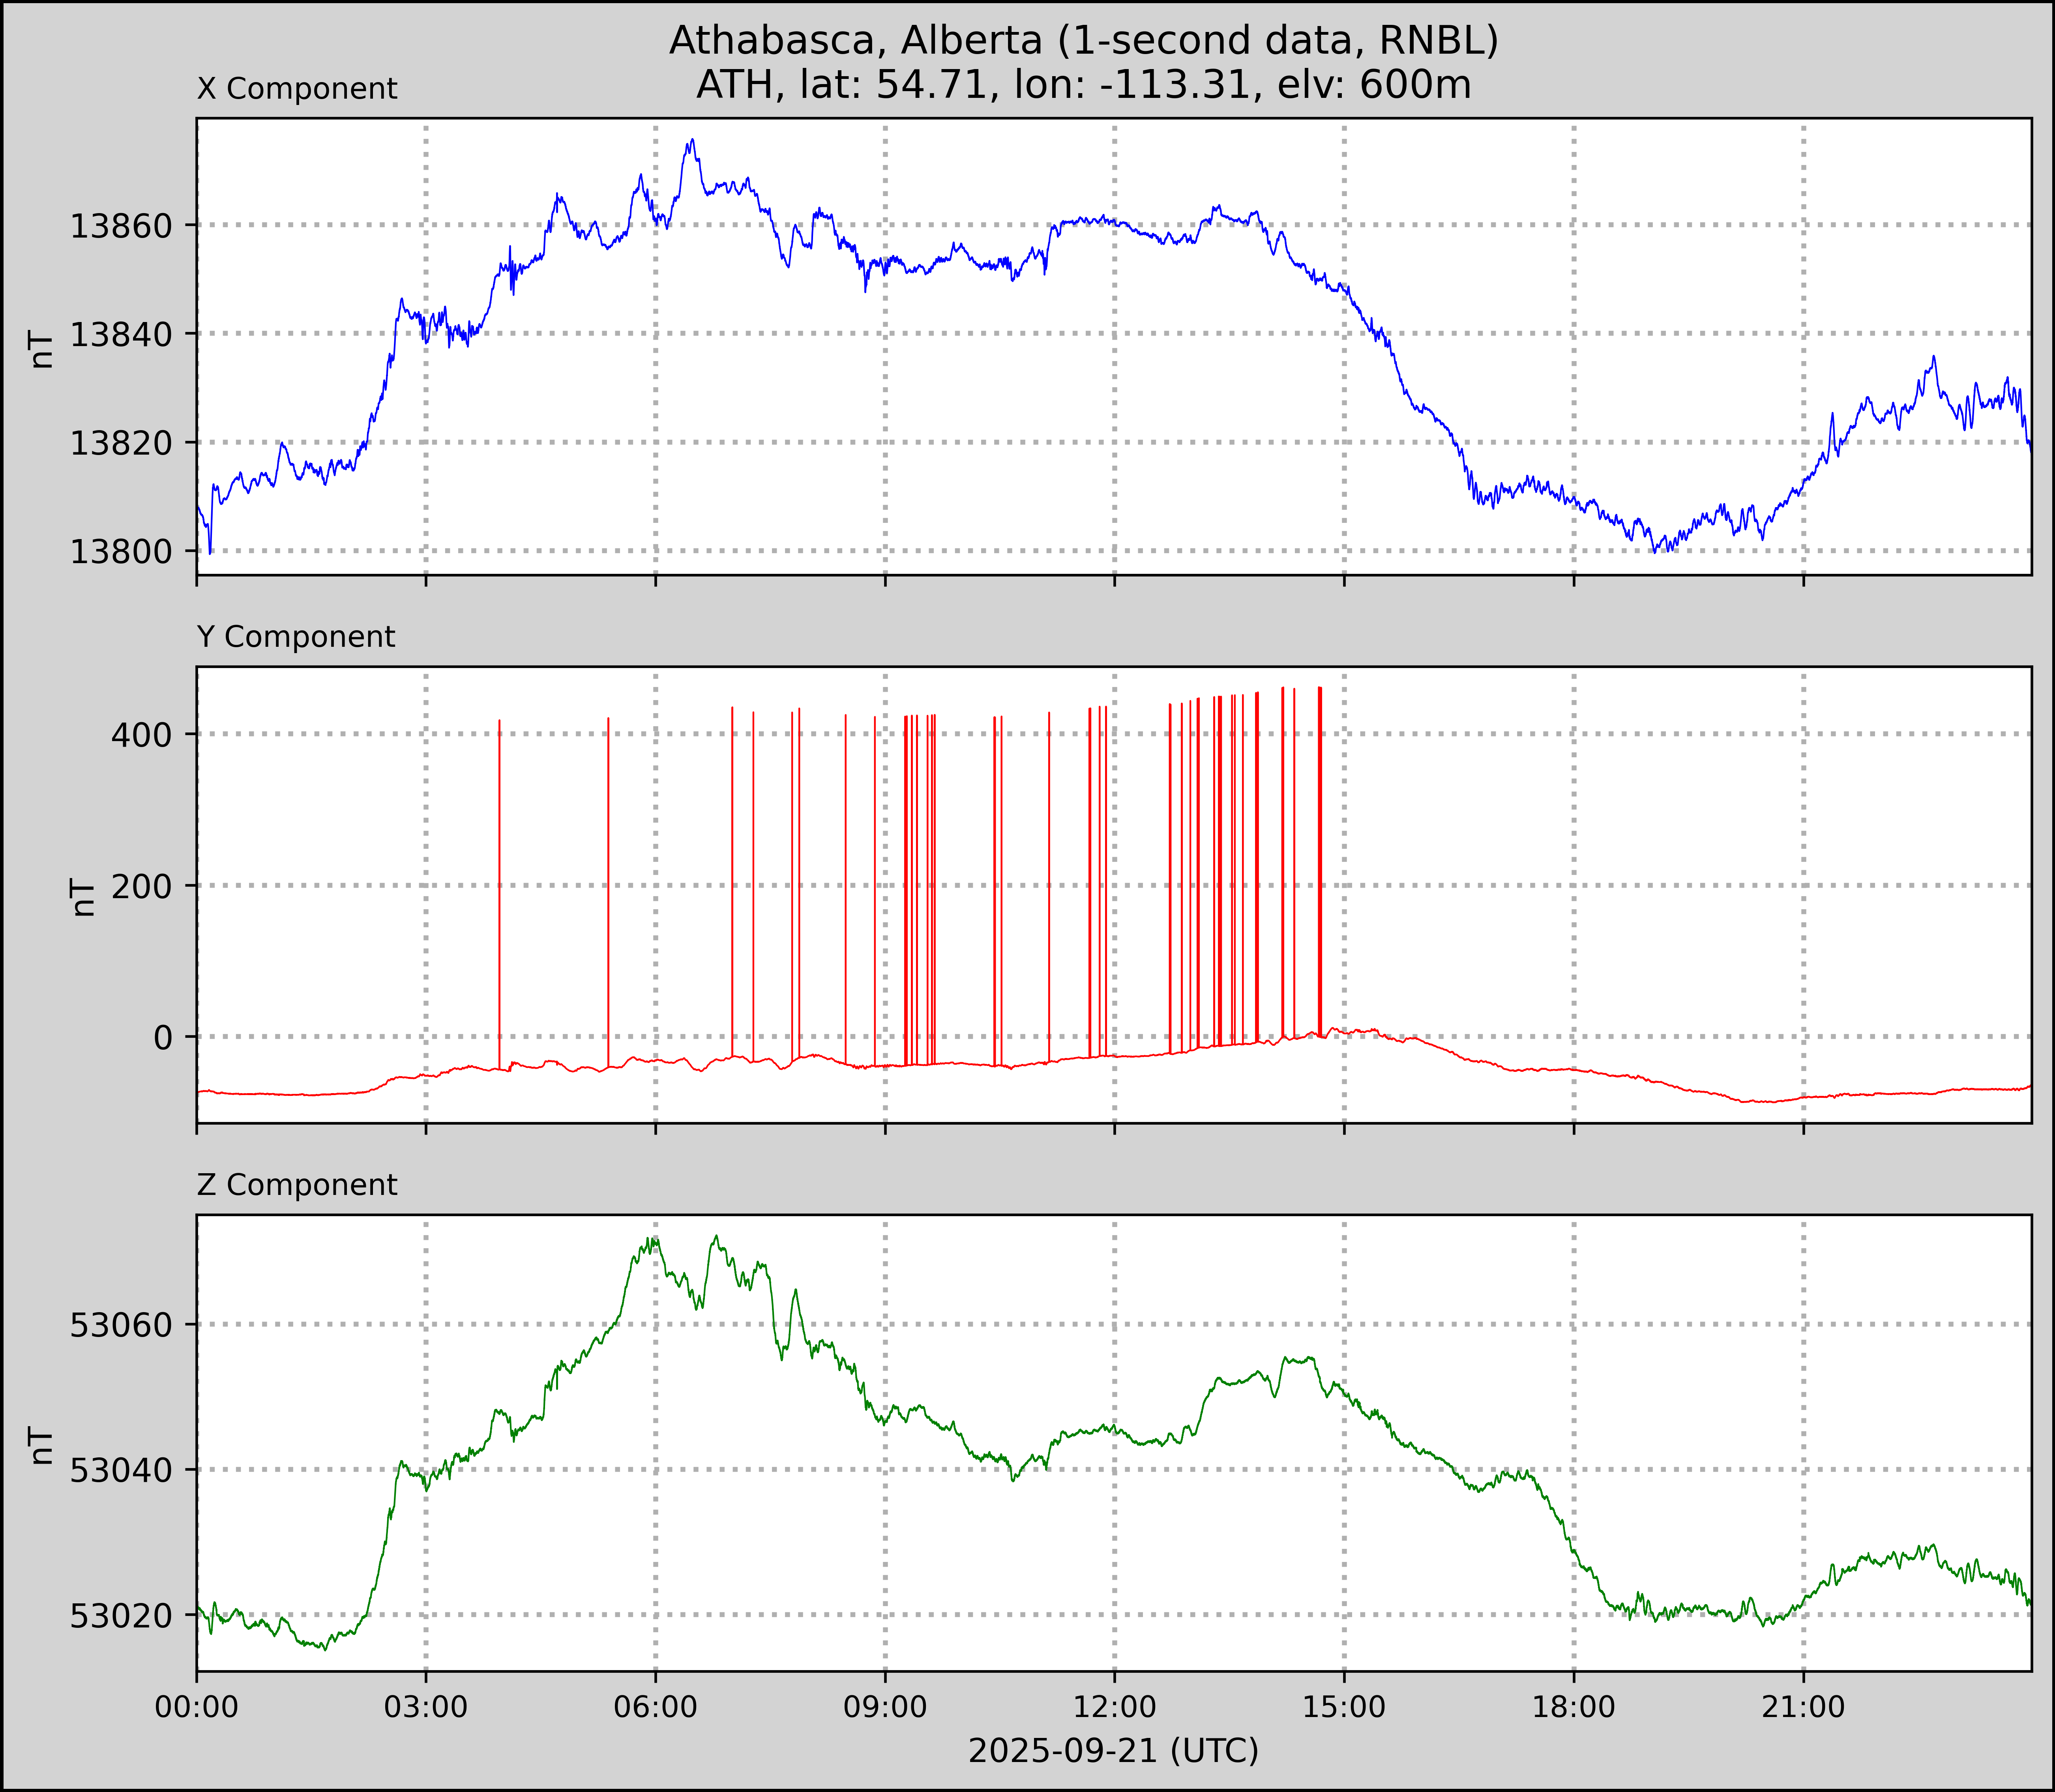
Task: Click the Z Component panel label
Action: [297, 1185]
